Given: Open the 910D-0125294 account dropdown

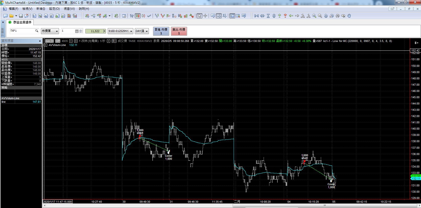Looking at the screenshot, I should tap(120, 31).
